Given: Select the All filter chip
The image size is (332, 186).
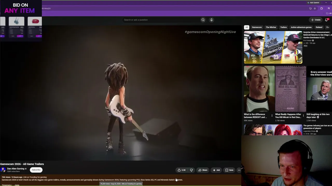Looking at the screenshot, I should (x=247, y=27).
